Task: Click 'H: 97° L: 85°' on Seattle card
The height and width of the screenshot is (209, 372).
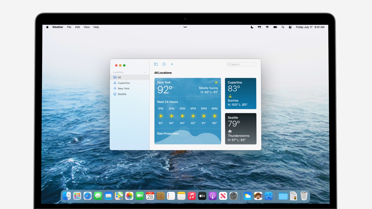Action: point(237,140)
